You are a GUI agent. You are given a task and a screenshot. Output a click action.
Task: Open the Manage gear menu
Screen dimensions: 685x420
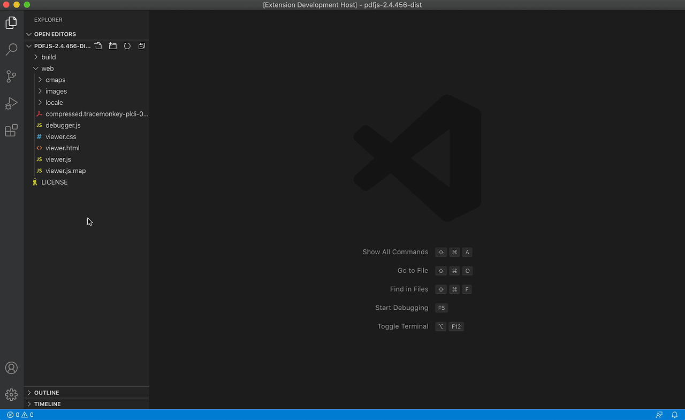(11, 395)
